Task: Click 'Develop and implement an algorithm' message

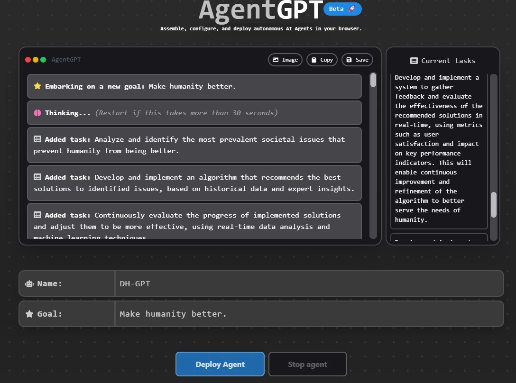Action: coord(194,183)
